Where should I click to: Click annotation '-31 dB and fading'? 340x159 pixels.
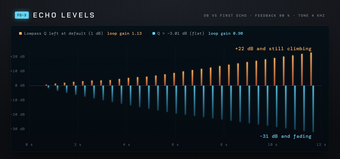(x=286, y=136)
